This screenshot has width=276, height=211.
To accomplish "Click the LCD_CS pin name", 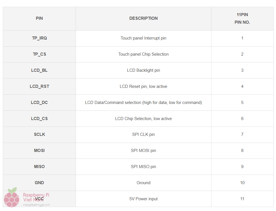I will click(40, 119).
